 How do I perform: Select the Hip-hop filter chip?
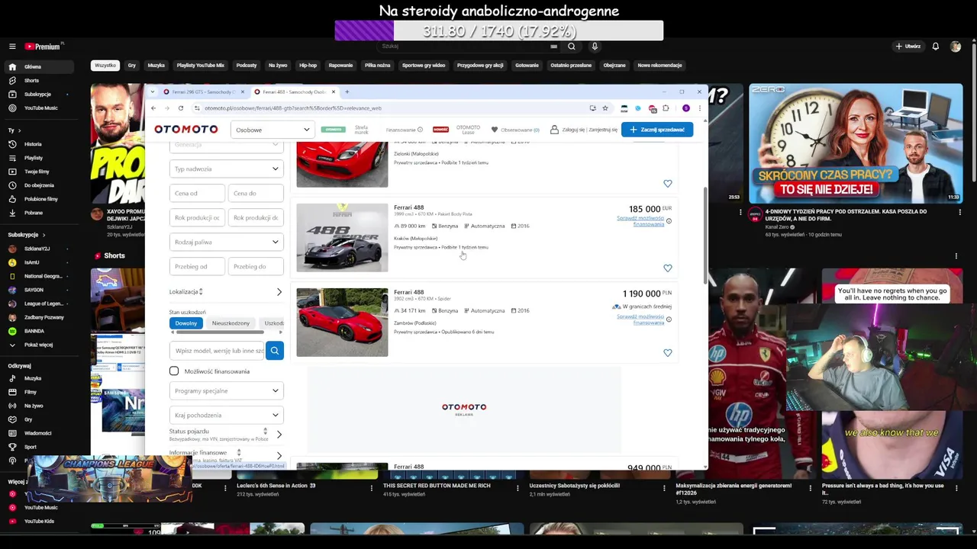(308, 66)
